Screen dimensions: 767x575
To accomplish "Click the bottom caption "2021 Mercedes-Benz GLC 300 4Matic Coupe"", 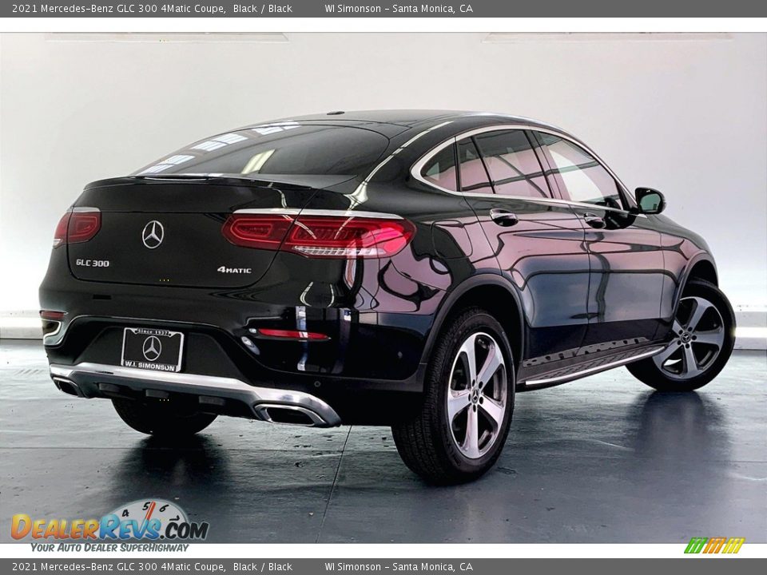I will (x=118, y=567).
